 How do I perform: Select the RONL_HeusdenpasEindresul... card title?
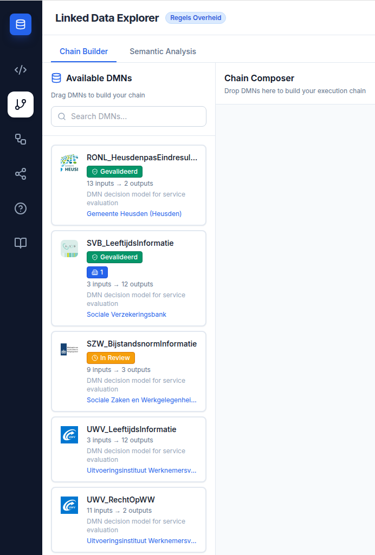(x=142, y=158)
